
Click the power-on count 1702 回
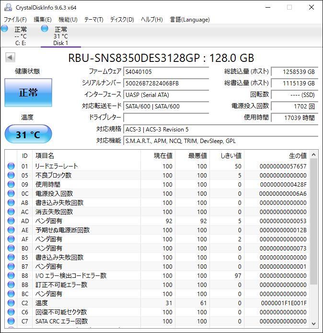pyautogui.click(x=295, y=106)
